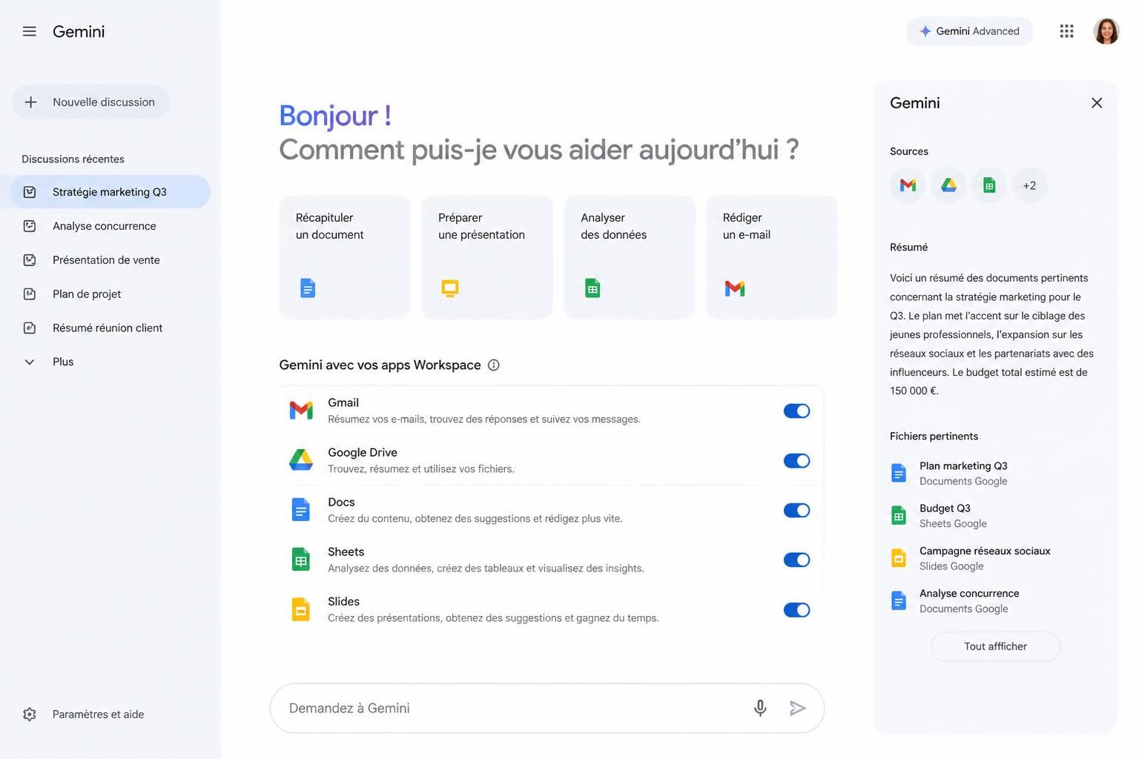
Task: Click the Drive source icon in side panel
Action: (948, 185)
